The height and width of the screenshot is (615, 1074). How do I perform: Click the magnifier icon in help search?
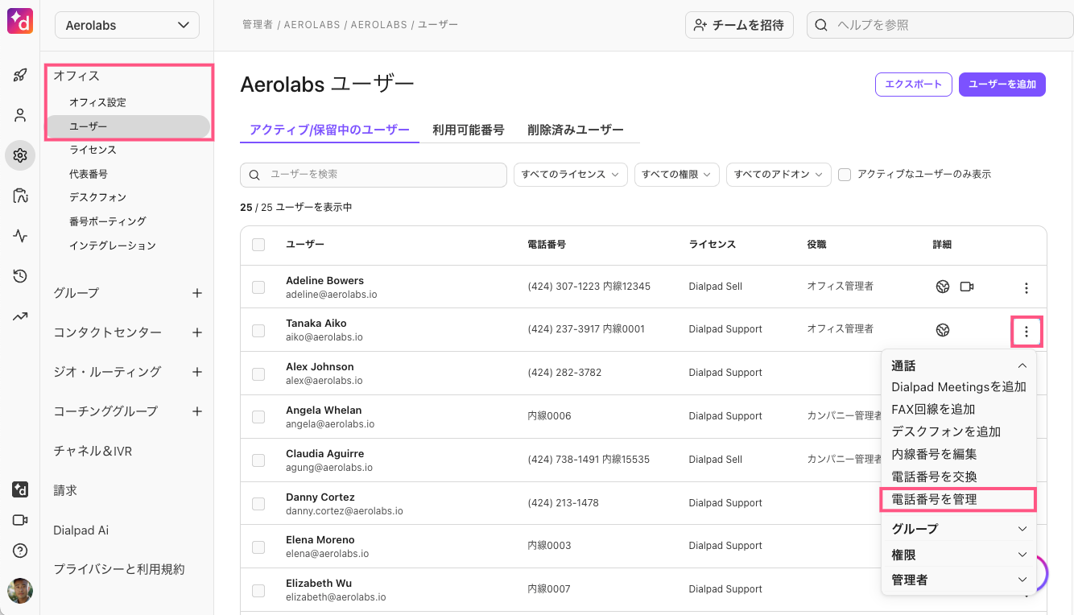coord(821,25)
